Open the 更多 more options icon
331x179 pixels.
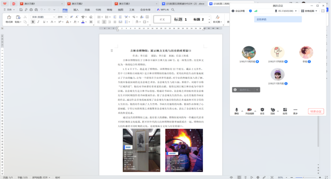click(x=295, y=110)
